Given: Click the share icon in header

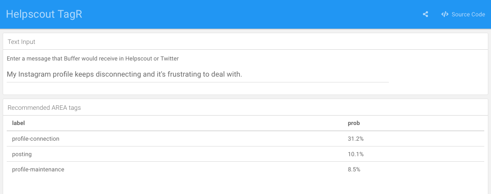Looking at the screenshot, I should click(425, 14).
